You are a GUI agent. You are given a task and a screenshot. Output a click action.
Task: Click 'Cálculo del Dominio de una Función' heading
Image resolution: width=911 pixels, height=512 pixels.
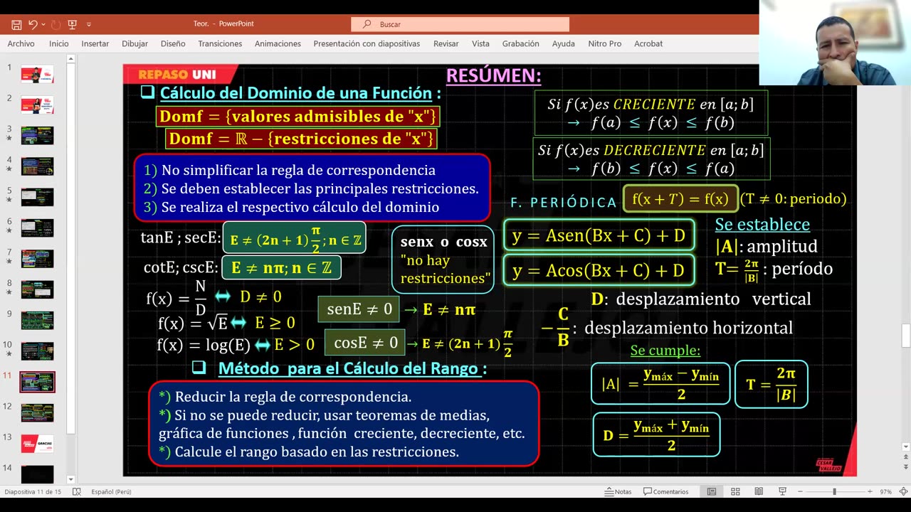(x=297, y=93)
